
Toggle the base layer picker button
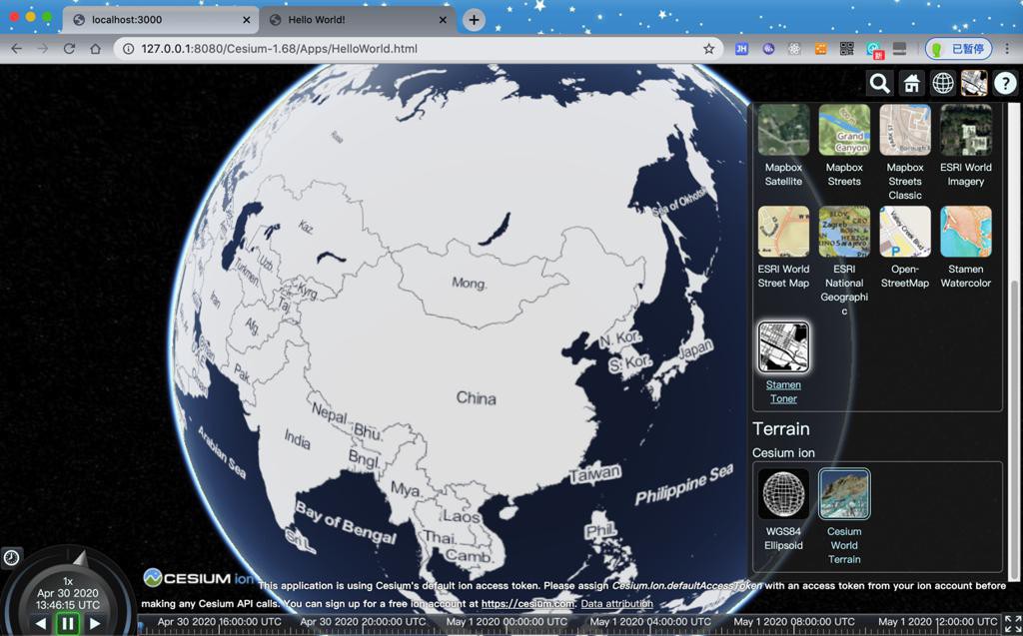tap(974, 84)
